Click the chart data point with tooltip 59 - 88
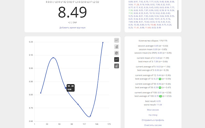 (x=66, y=88)
